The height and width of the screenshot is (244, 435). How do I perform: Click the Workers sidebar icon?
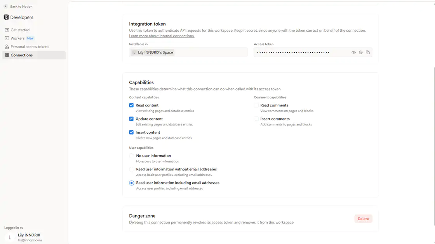coord(7,38)
